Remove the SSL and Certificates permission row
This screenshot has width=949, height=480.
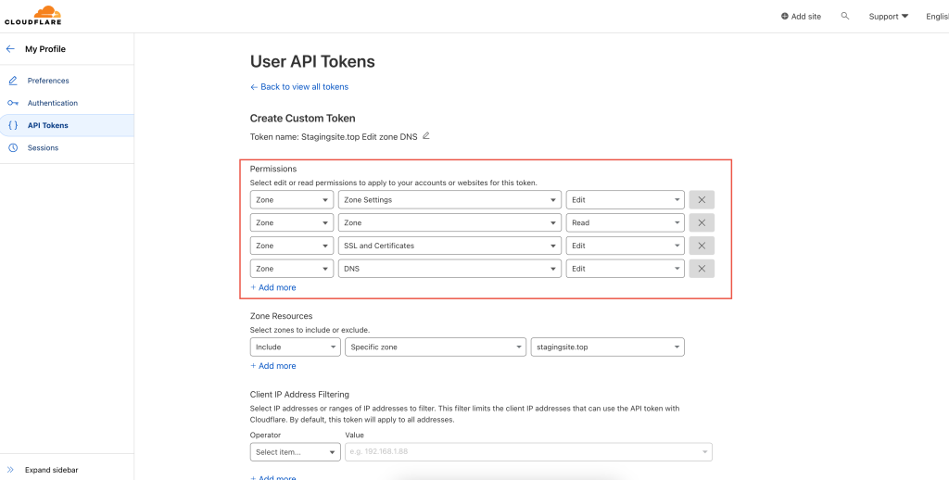(702, 246)
